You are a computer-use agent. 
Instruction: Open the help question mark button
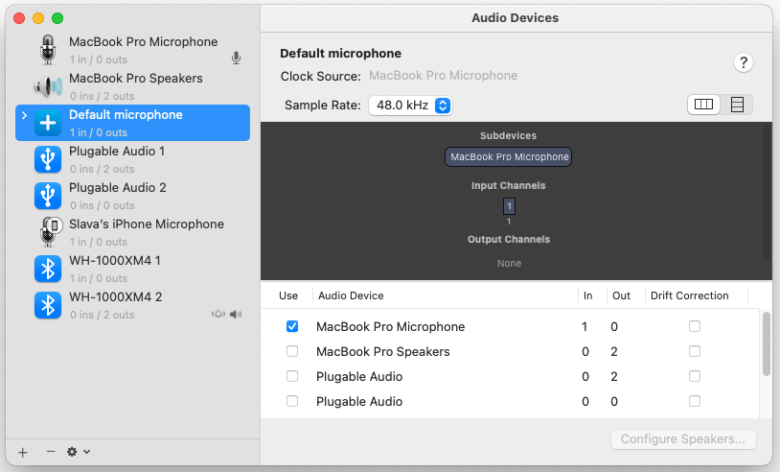pyautogui.click(x=744, y=62)
